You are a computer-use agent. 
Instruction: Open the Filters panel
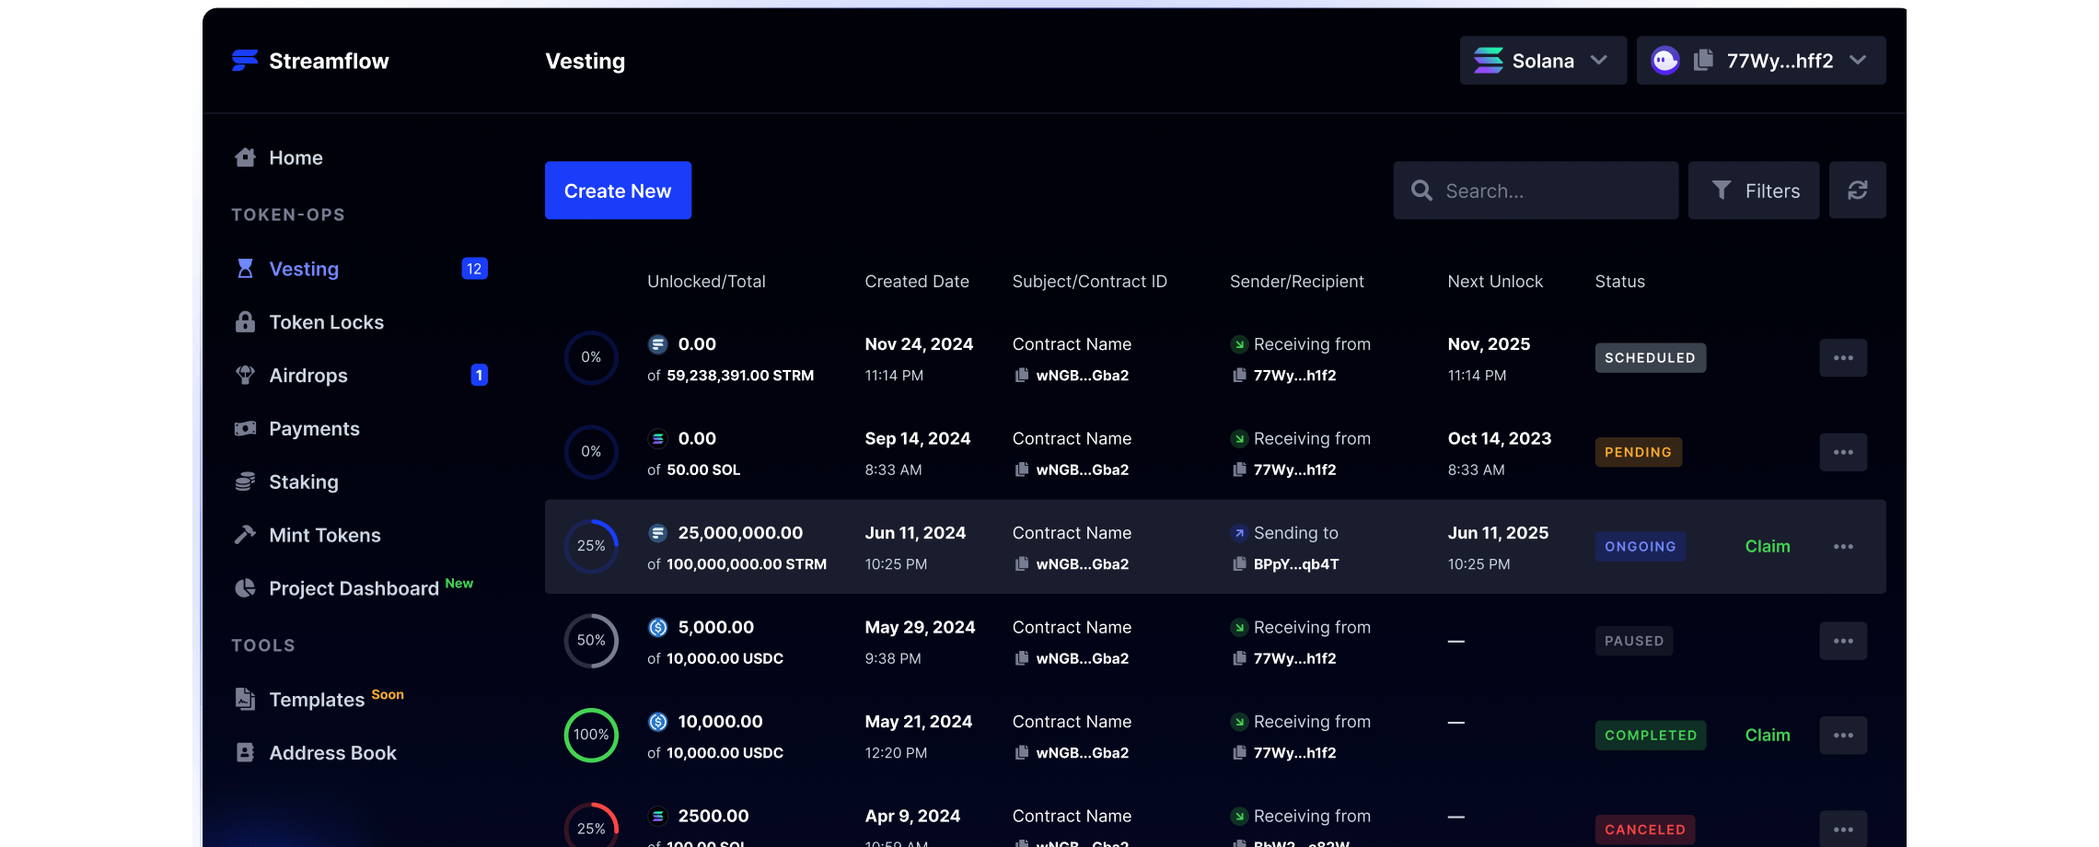1753,191
